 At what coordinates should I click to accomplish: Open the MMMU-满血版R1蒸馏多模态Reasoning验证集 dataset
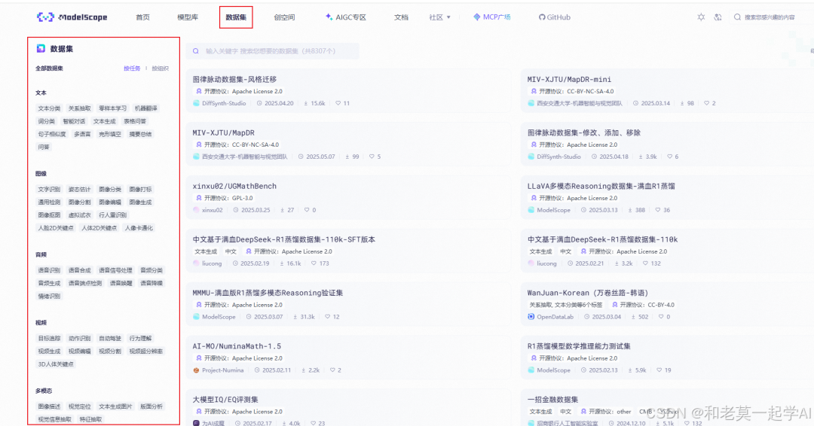point(268,293)
